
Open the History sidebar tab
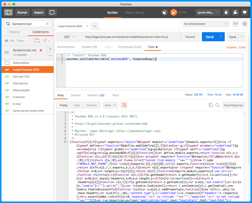[x=14, y=32]
